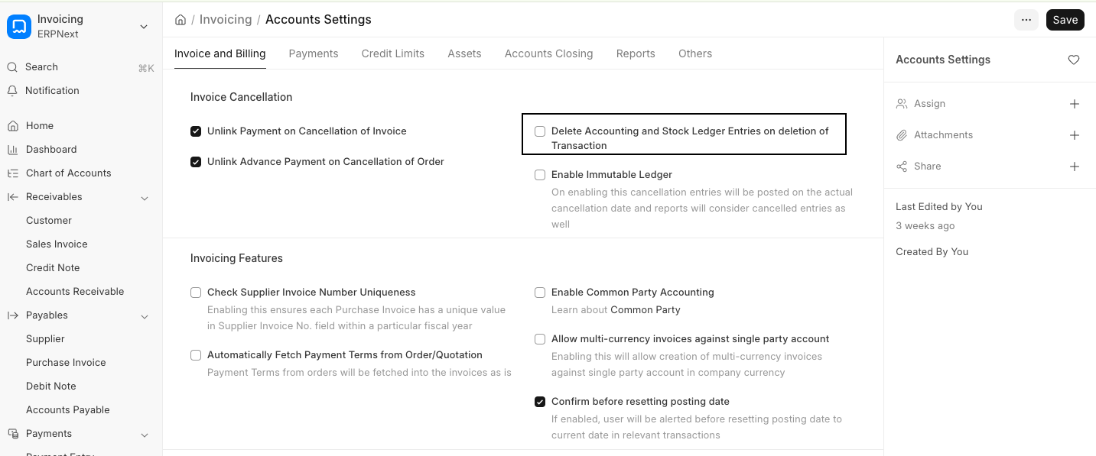Click the heart icon beside Accounts Settings
The width and height of the screenshot is (1096, 456).
click(1074, 60)
